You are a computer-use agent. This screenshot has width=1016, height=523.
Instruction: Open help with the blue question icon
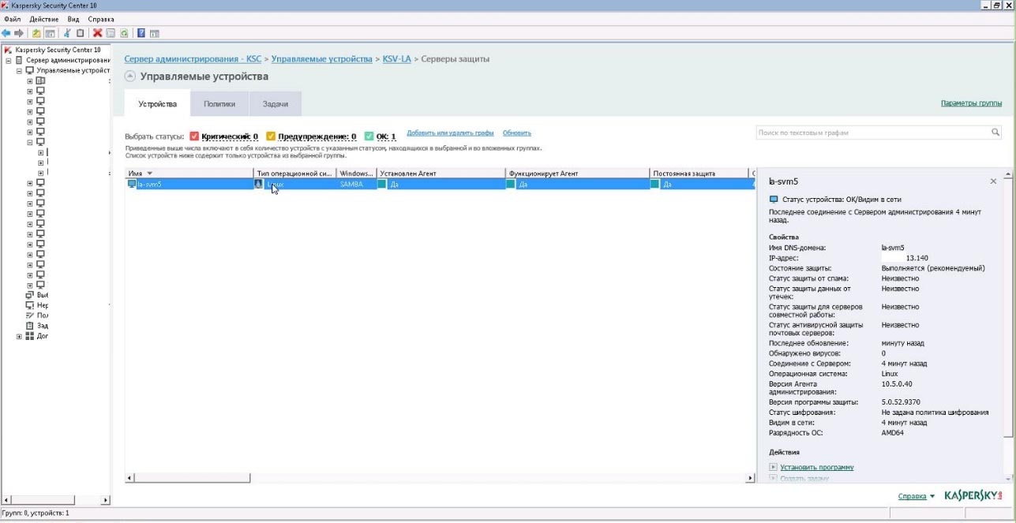(141, 33)
